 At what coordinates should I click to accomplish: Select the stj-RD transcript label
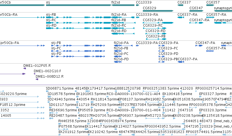coord(51,26)
